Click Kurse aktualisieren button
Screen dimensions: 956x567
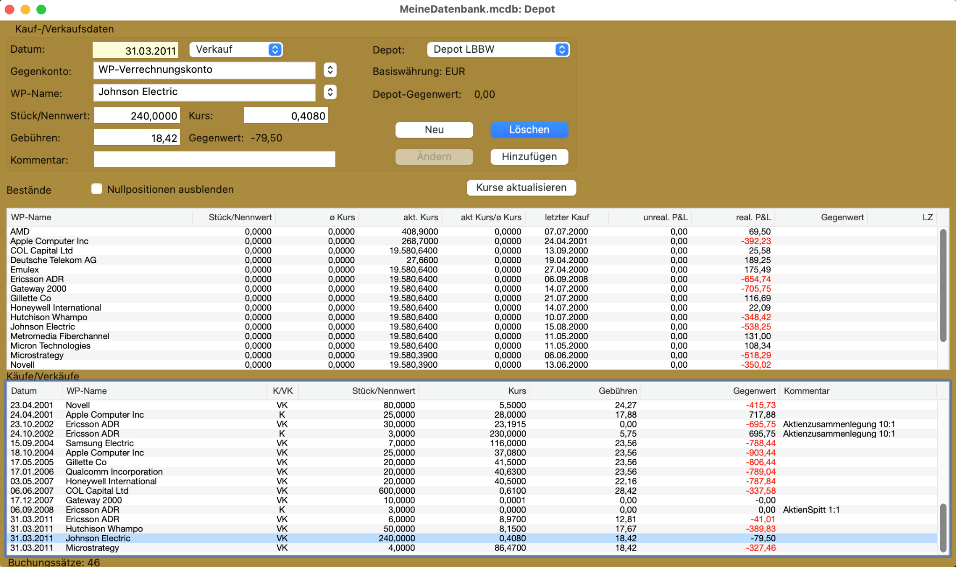[521, 188]
